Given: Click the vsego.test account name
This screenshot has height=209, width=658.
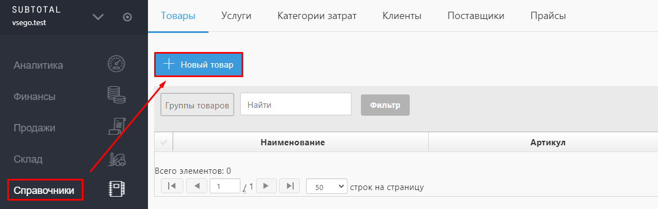Looking at the screenshot, I should point(29,23).
